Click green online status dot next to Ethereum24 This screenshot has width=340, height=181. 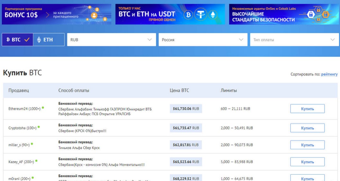point(43,108)
